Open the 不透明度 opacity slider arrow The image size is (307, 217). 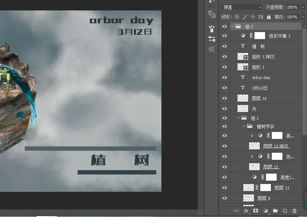pos(303,7)
